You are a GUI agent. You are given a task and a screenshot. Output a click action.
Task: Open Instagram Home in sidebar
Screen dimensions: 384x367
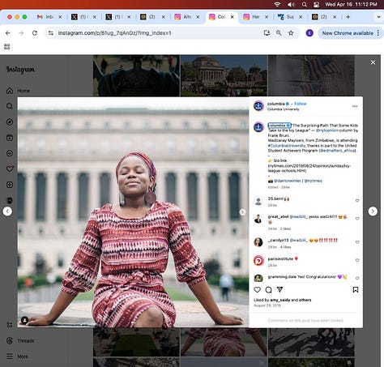pyautogui.click(x=18, y=91)
